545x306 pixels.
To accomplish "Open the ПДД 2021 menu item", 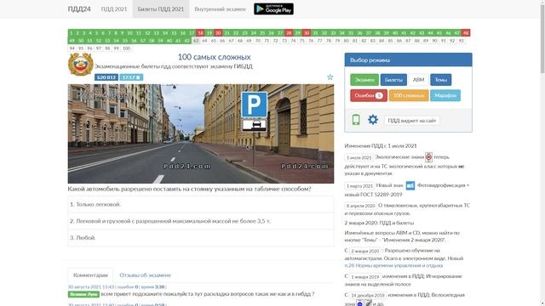I will pyautogui.click(x=114, y=9).
